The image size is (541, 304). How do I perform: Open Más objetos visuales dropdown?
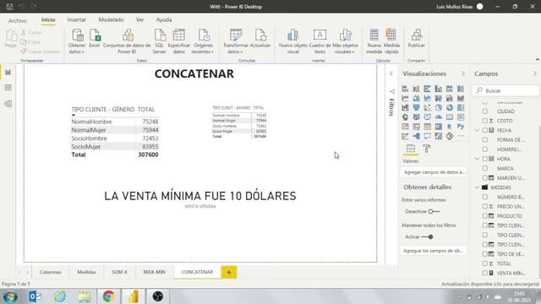point(345,41)
